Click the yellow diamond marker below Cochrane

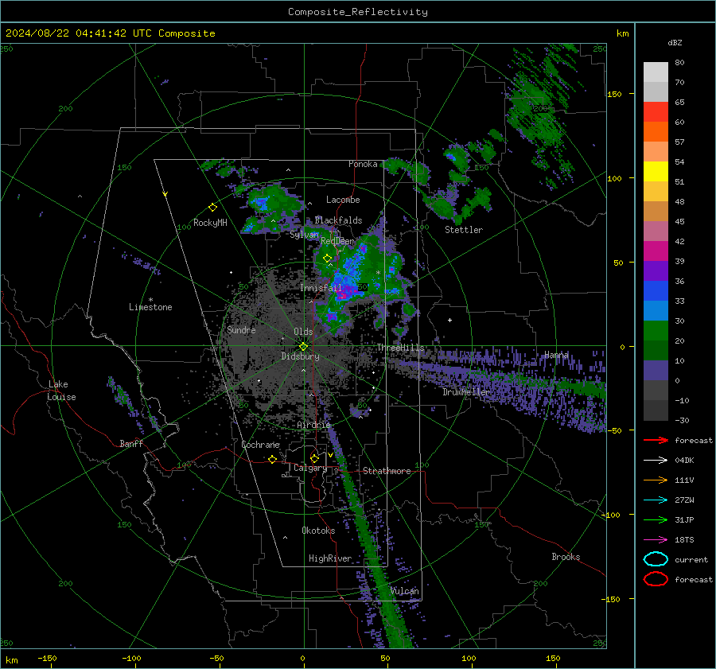(273, 460)
